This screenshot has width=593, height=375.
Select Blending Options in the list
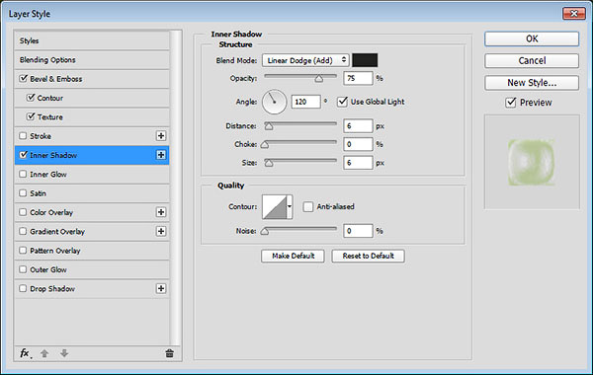tap(92, 59)
